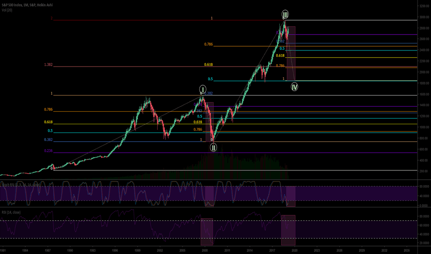Select the circled wave IV marker
This screenshot has width=431, height=254.
click(x=295, y=87)
